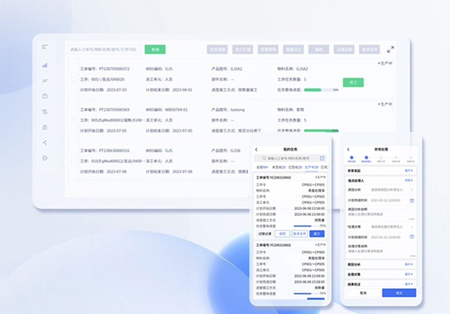Collapse the sidebar with the hamburger icon

point(45,46)
